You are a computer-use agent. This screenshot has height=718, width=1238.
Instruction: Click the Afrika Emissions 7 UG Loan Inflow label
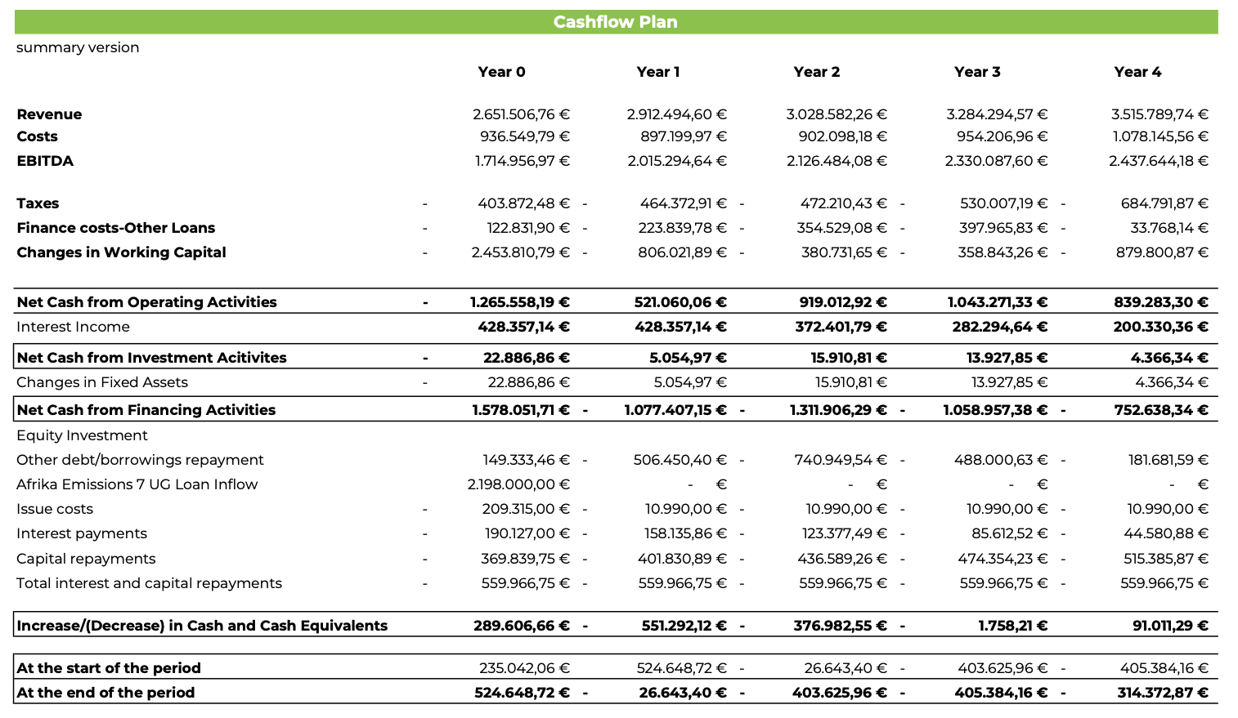click(137, 484)
